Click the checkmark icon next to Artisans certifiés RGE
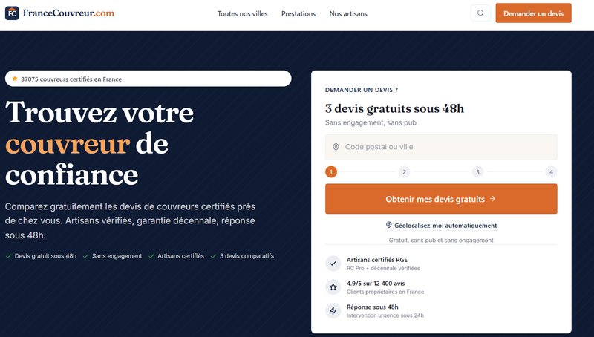The width and height of the screenshot is (594, 337). (x=333, y=264)
